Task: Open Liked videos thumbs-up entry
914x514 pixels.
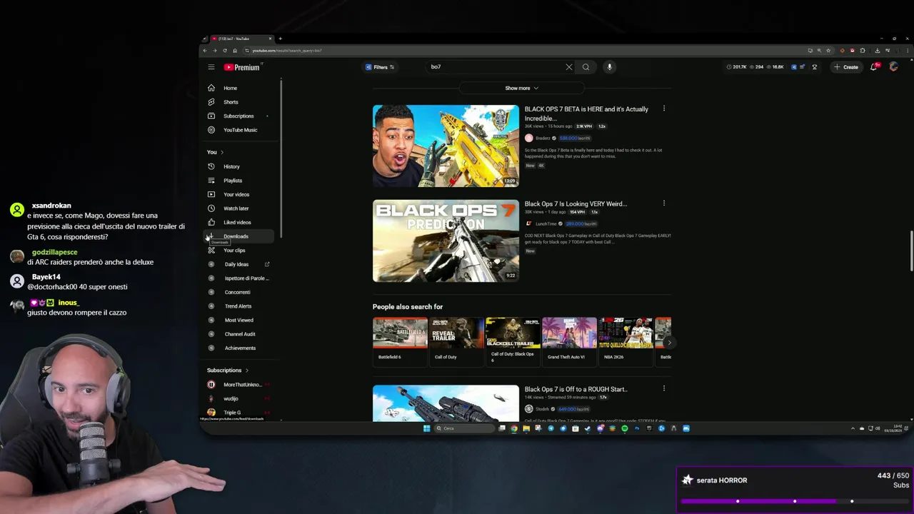Action: click(x=237, y=222)
